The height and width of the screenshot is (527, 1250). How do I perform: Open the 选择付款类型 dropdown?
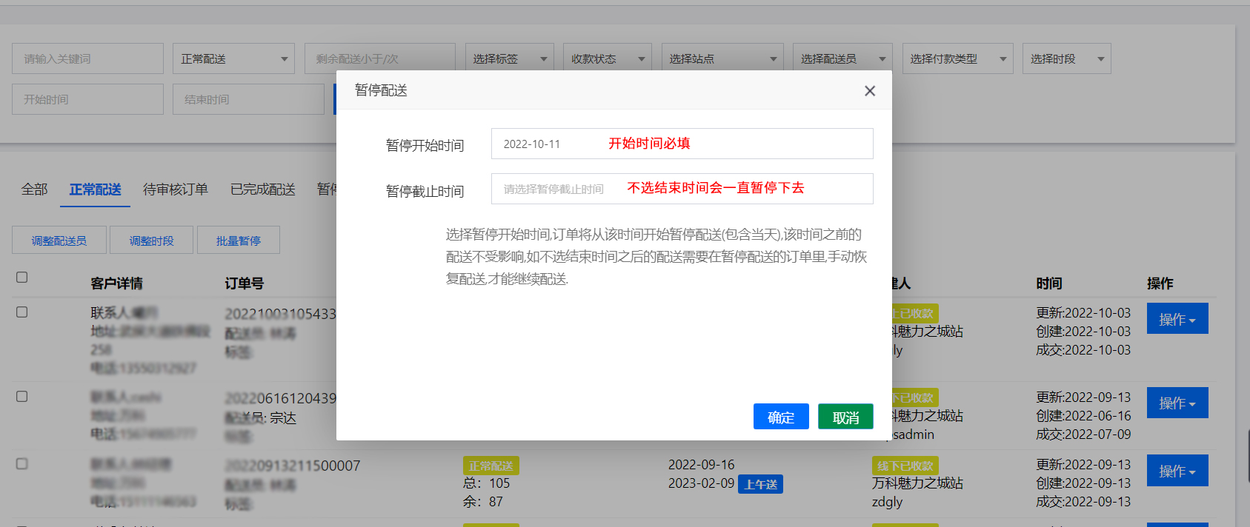click(957, 58)
